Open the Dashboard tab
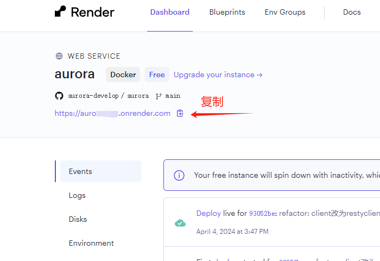 click(x=170, y=12)
